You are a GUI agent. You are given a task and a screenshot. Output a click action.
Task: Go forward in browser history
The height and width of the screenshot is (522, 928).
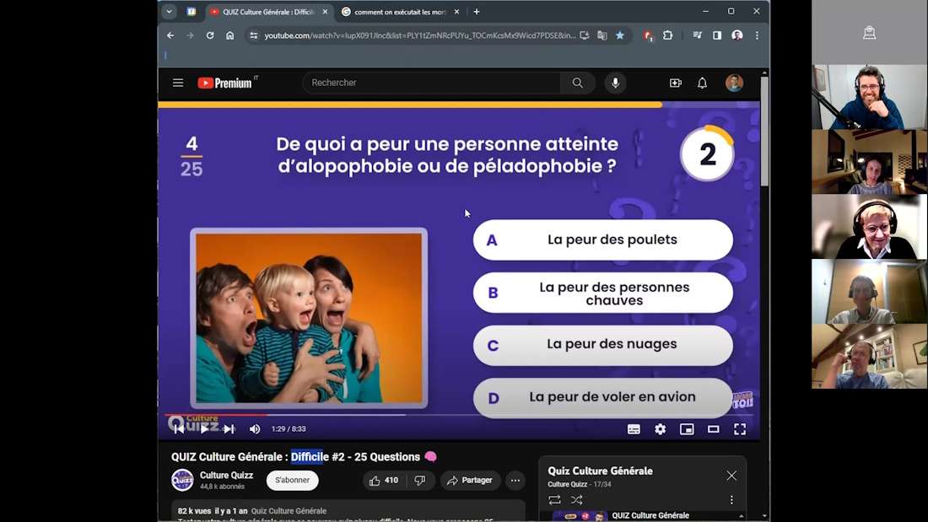pos(190,35)
